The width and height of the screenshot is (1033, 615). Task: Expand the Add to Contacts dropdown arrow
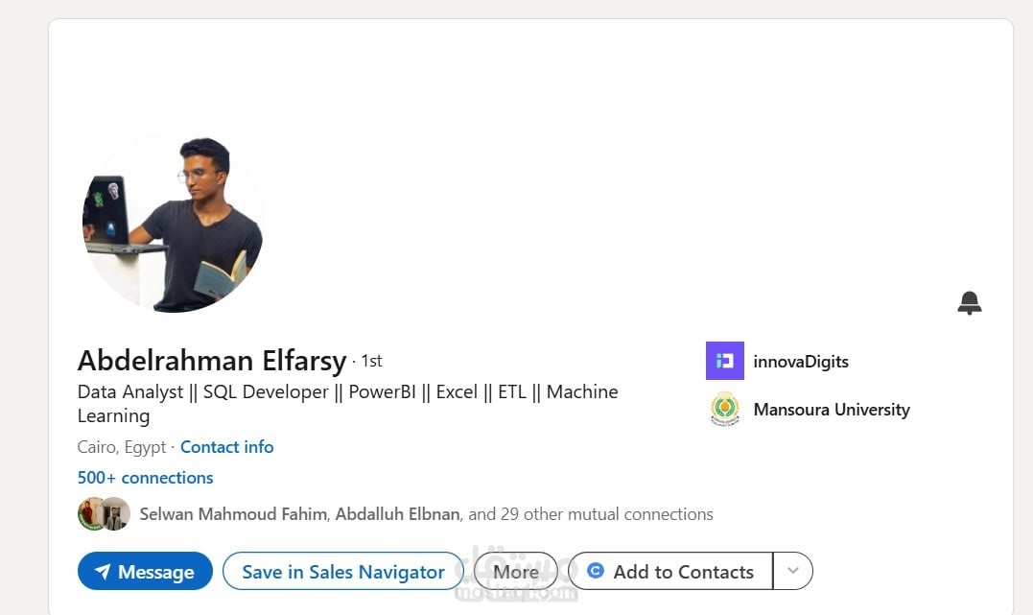pyautogui.click(x=793, y=571)
